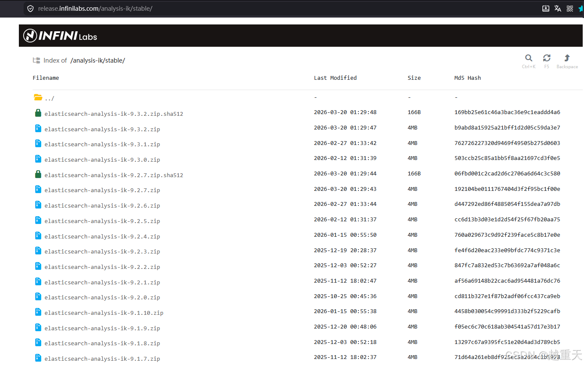Click the Filename column header

pos(46,78)
